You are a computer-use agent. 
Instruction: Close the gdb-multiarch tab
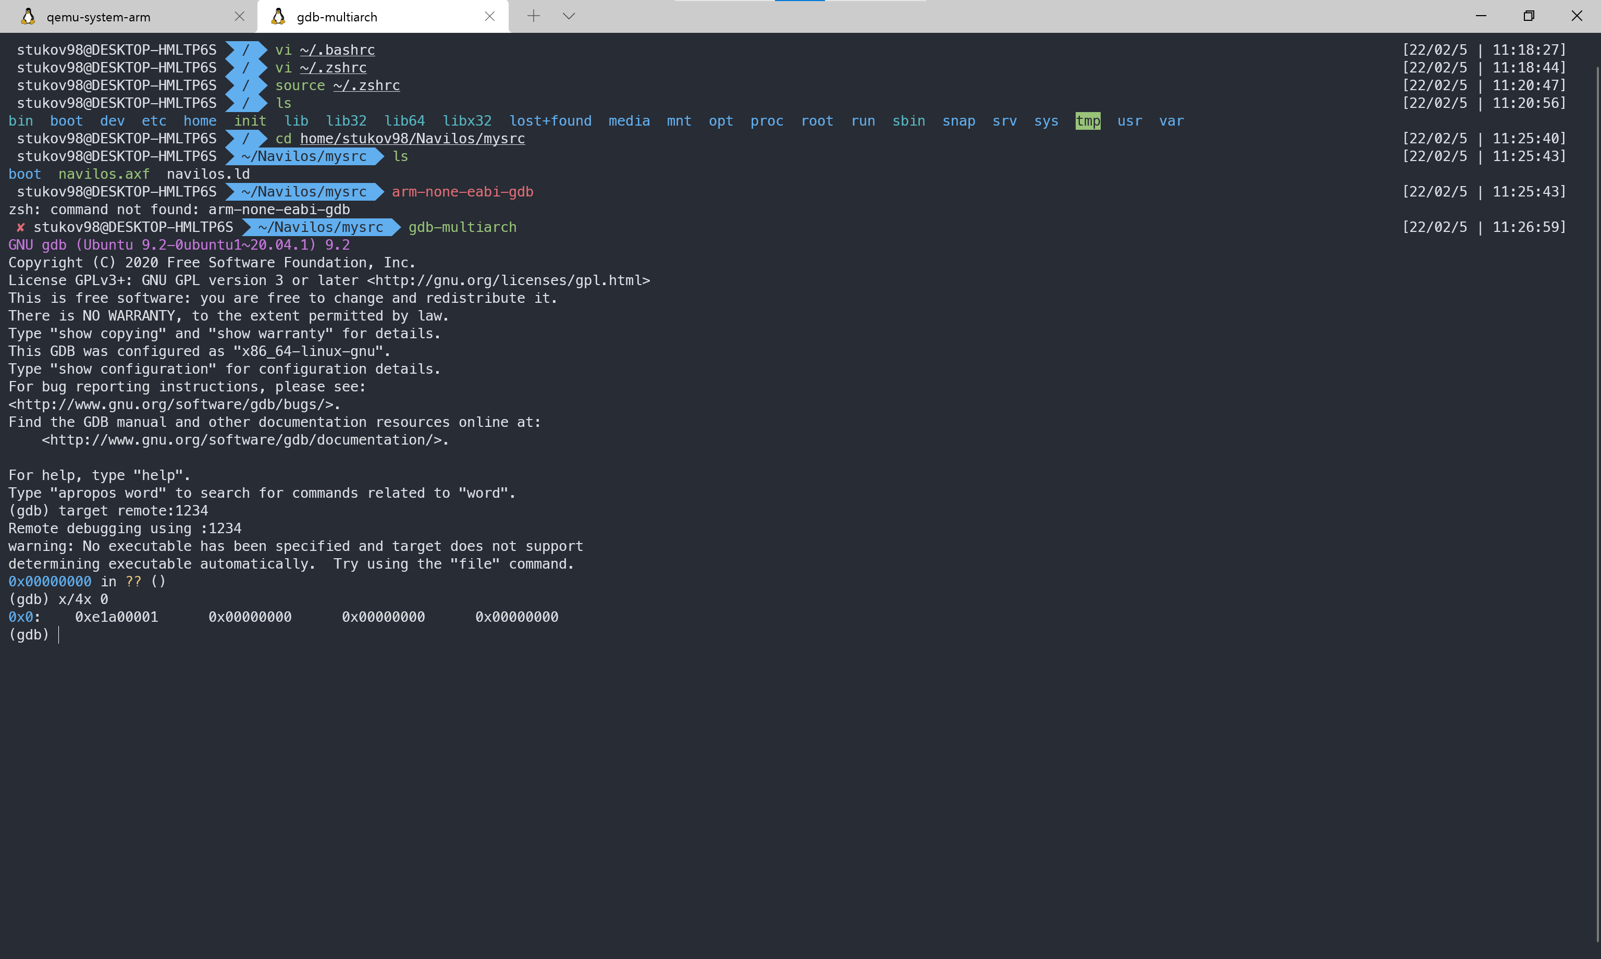(489, 17)
